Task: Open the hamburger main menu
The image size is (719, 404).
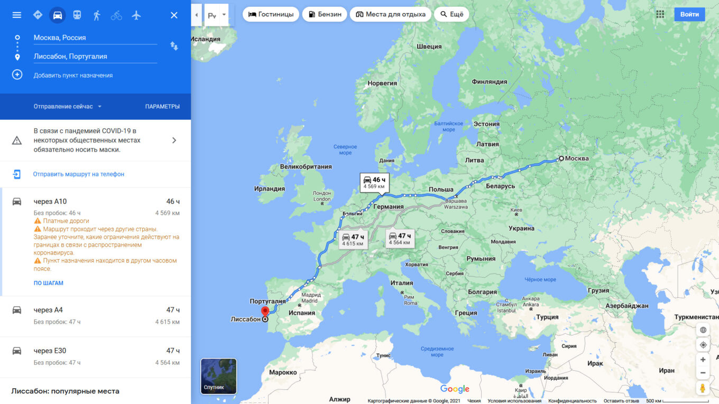Action: 17,15
